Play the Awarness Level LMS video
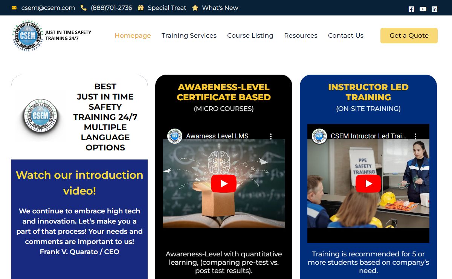452x279 pixels. pos(224,184)
